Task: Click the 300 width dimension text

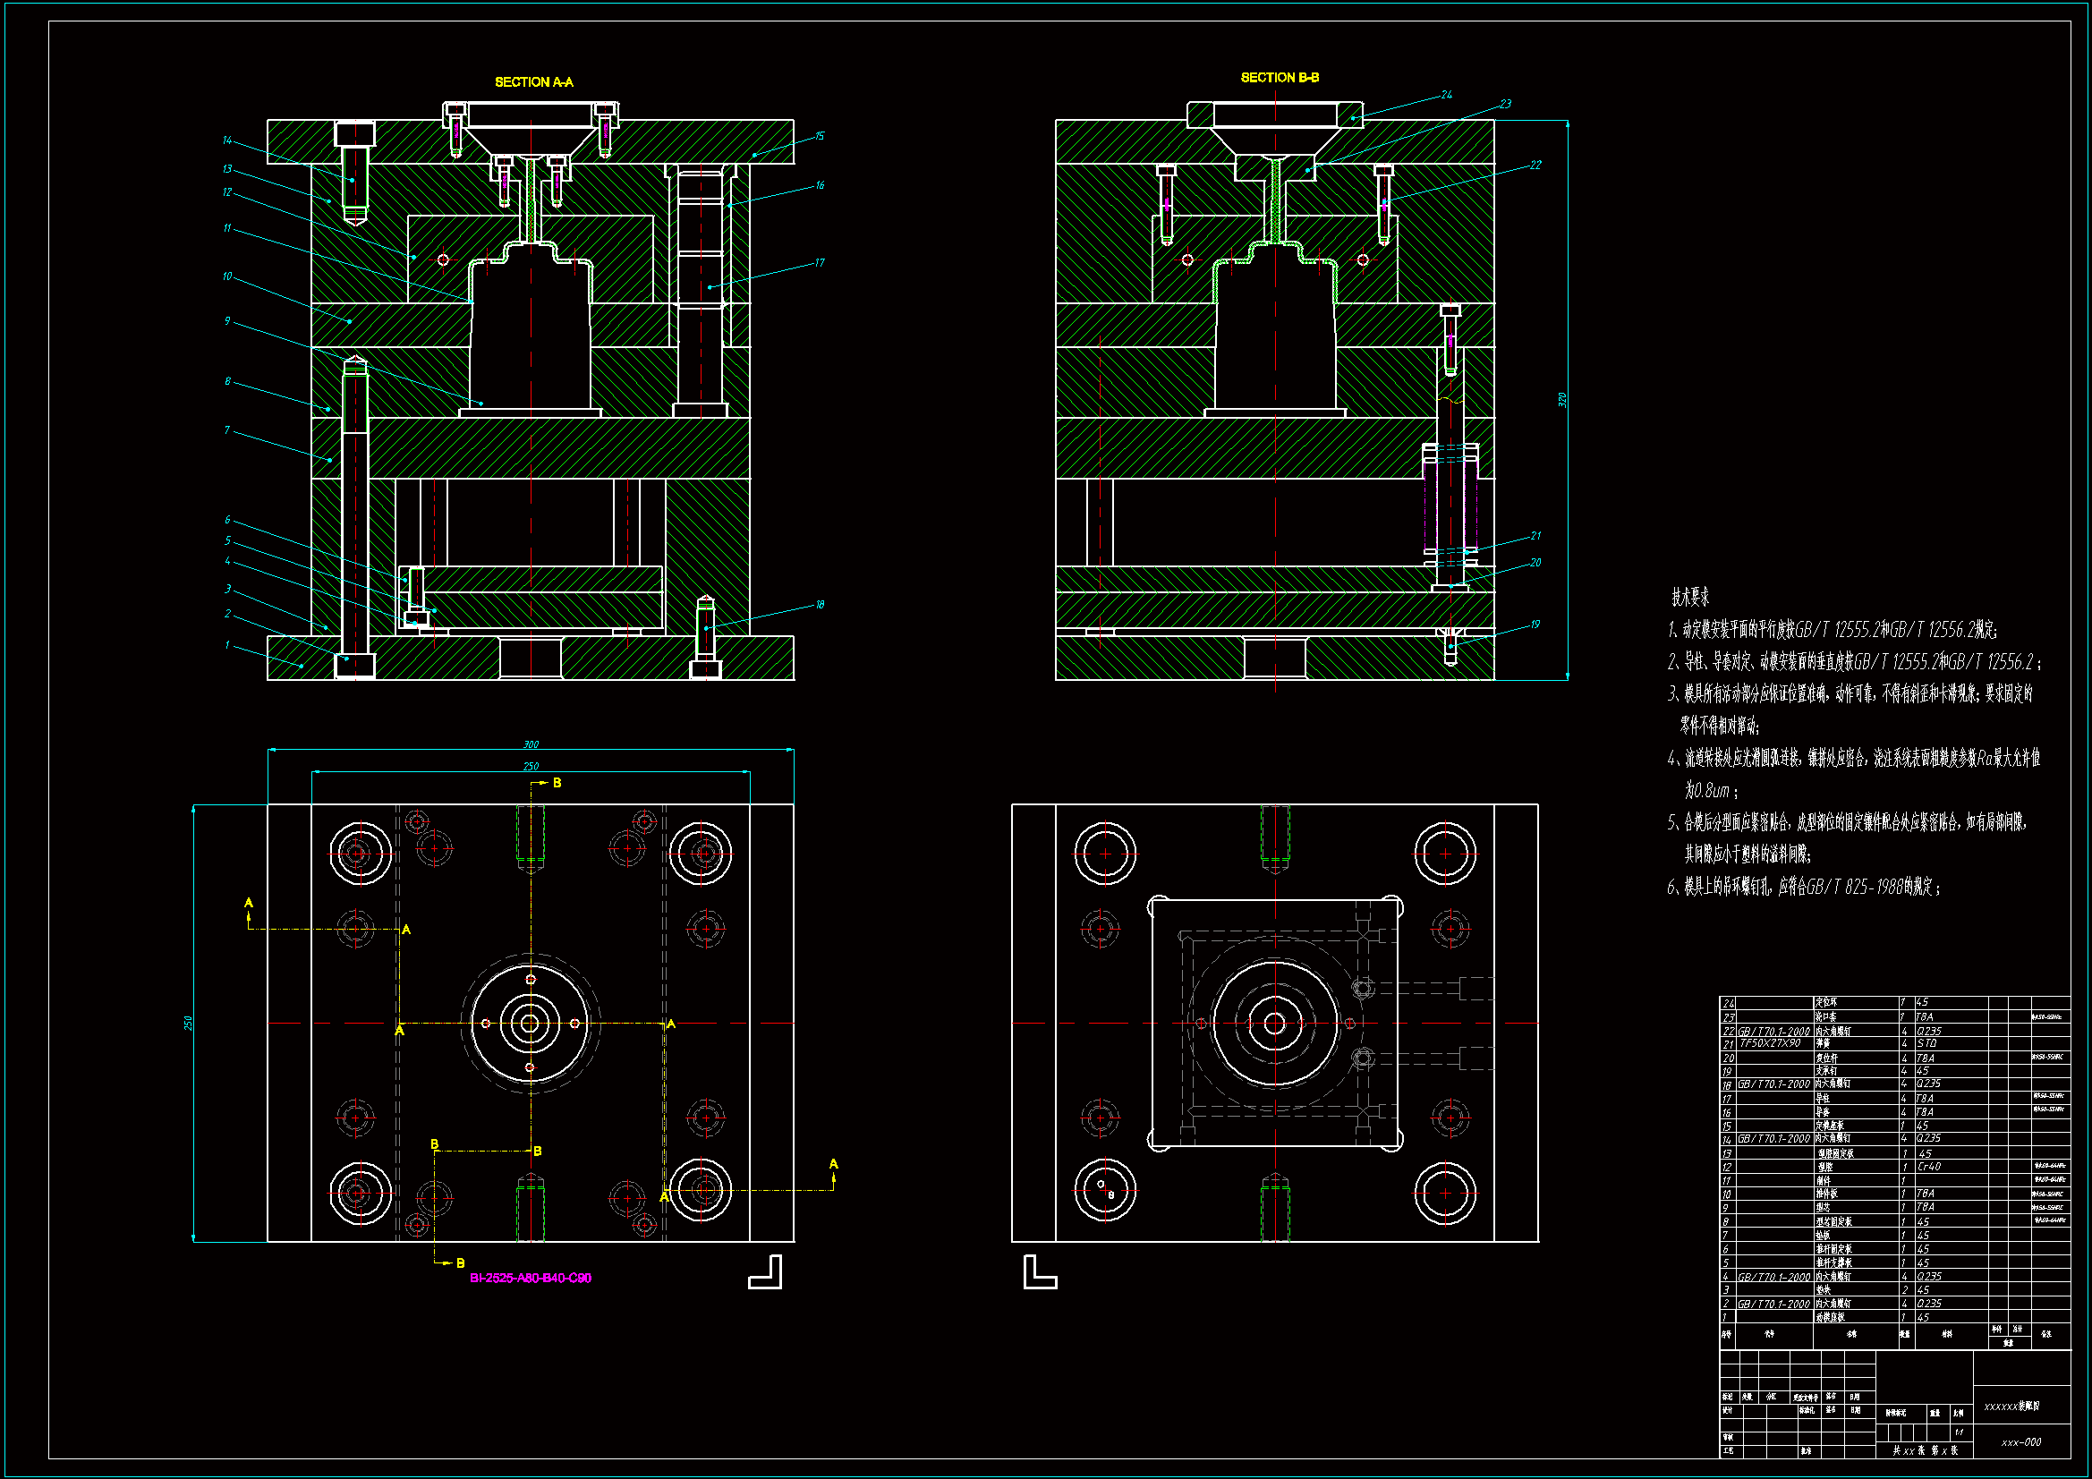Action: (x=532, y=744)
